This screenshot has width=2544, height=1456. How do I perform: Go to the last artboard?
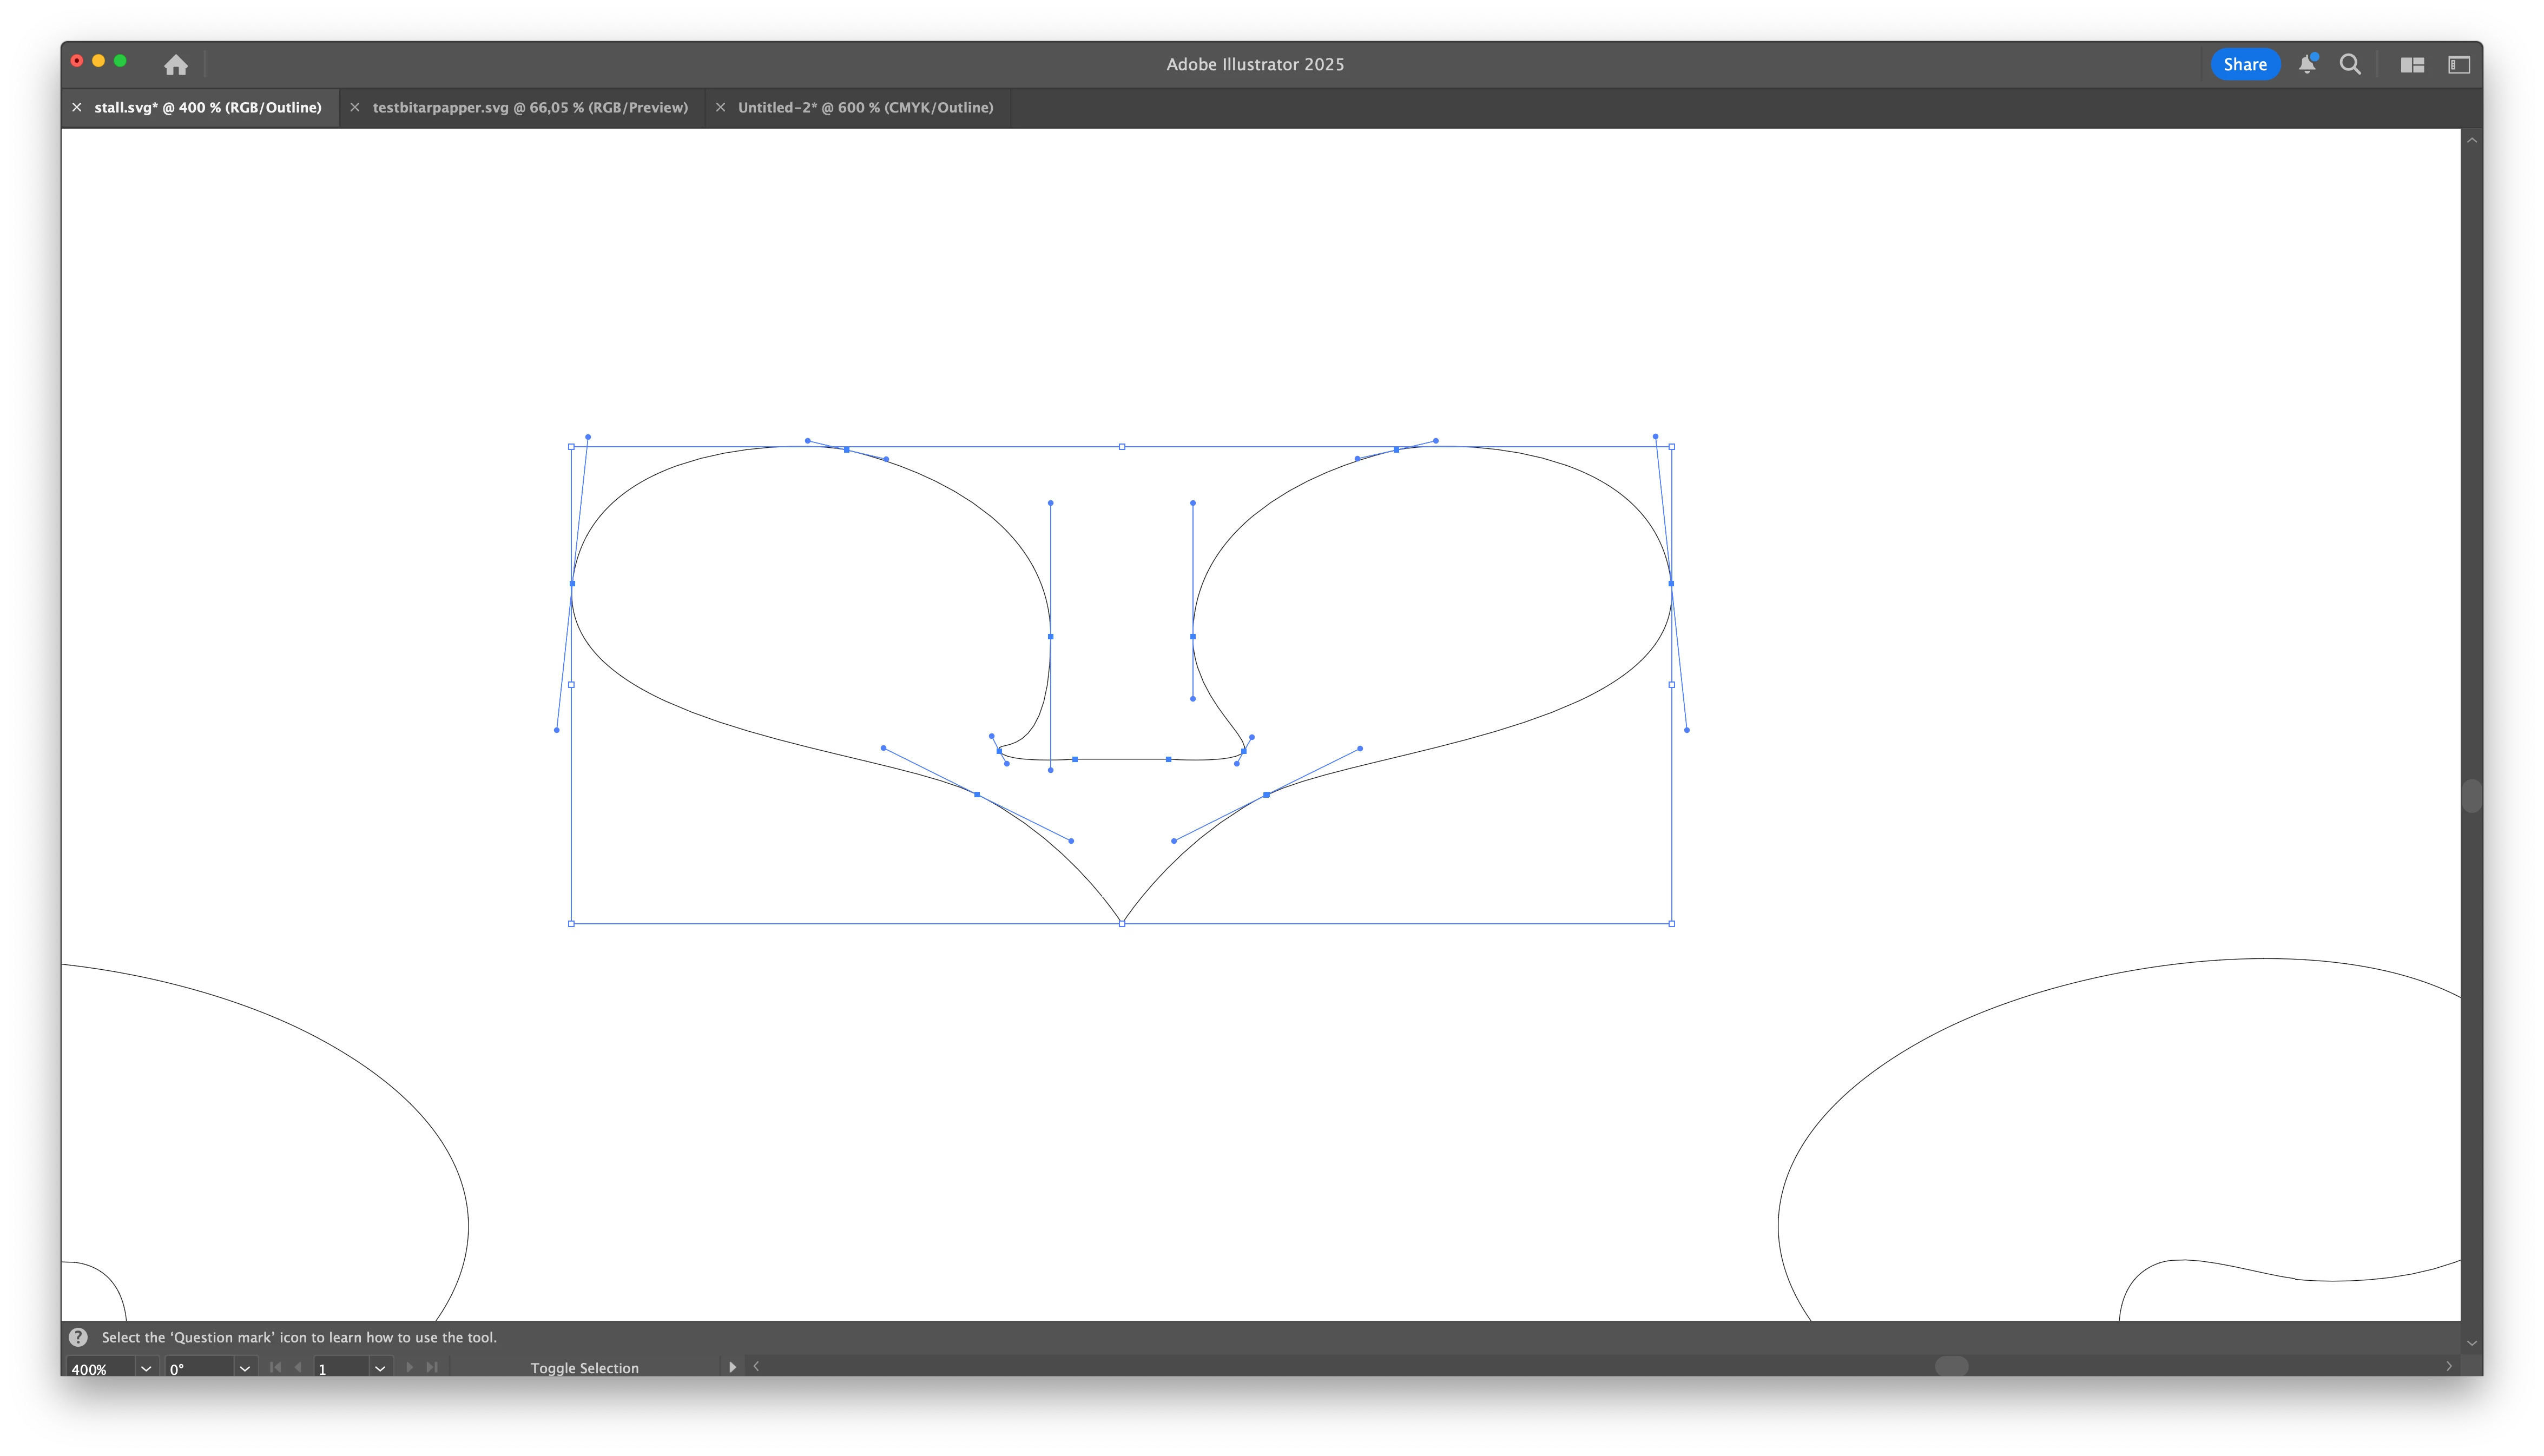coord(432,1367)
